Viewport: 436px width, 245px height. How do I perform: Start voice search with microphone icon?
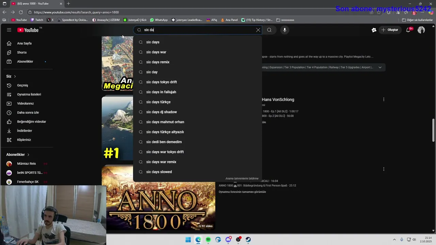point(285,30)
